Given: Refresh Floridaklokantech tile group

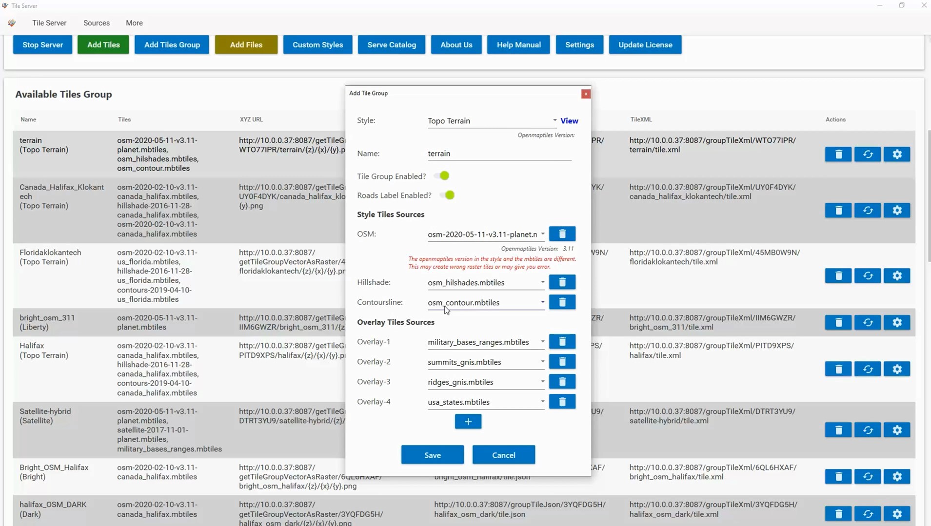Looking at the screenshot, I should pyautogui.click(x=868, y=276).
